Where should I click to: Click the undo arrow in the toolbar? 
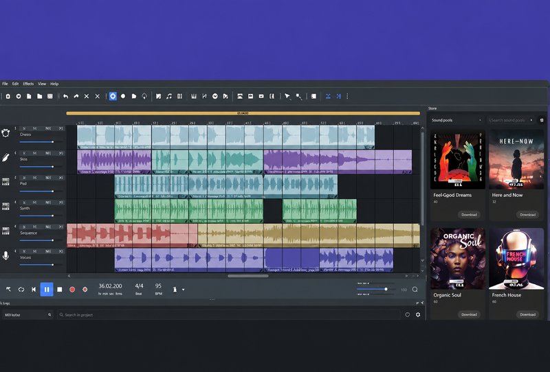point(65,96)
